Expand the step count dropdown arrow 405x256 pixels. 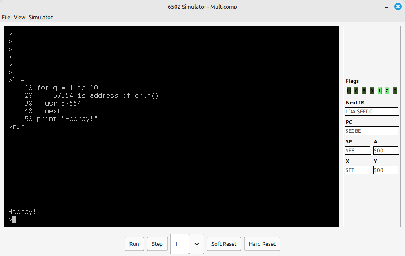[196, 244]
